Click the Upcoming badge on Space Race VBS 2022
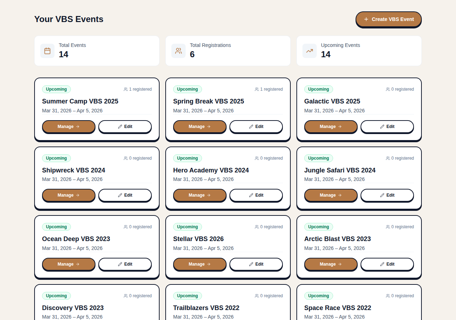The height and width of the screenshot is (320, 456). [x=318, y=295]
